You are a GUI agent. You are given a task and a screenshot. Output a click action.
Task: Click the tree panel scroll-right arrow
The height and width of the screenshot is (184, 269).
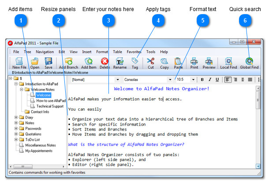64,166
